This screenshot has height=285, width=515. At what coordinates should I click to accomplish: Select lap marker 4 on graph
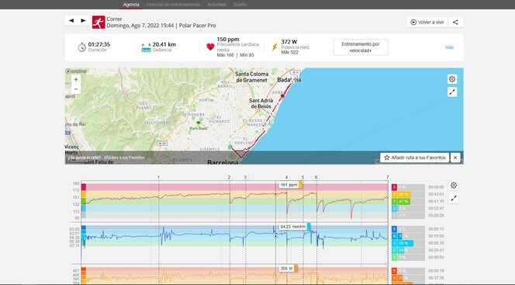(x=286, y=177)
